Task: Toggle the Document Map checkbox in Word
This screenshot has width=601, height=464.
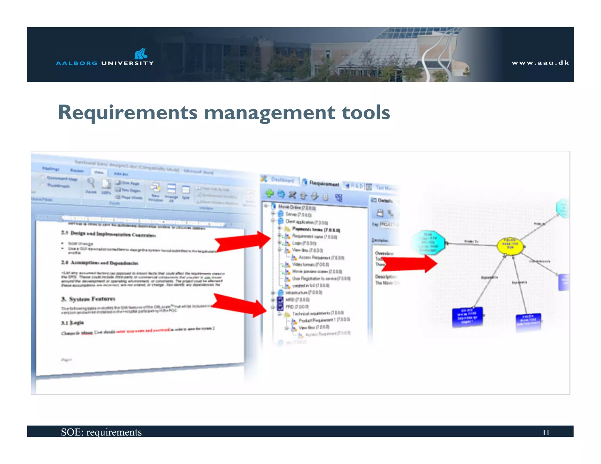Action: tap(43, 177)
